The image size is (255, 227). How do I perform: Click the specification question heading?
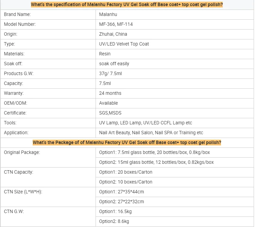tap(127, 5)
